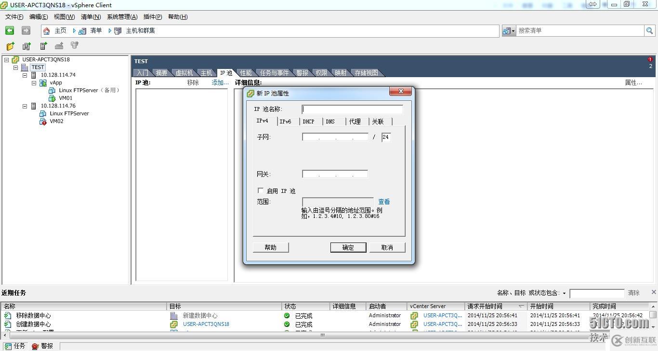The height and width of the screenshot is (351, 658).
Task: Open the 名称、目标 filter dropdown arrow
Action: point(564,293)
